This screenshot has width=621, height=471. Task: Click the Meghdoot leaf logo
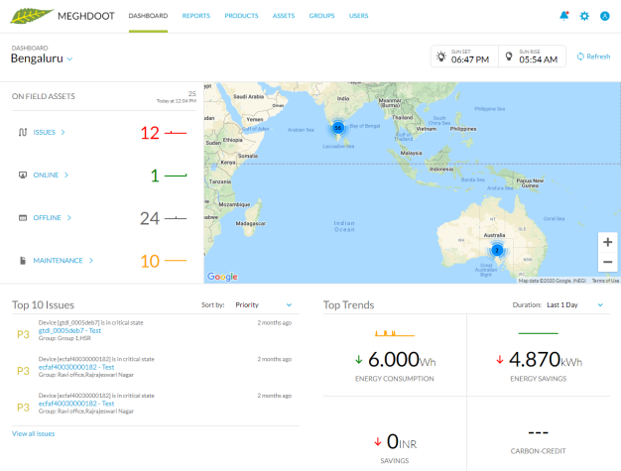click(28, 16)
